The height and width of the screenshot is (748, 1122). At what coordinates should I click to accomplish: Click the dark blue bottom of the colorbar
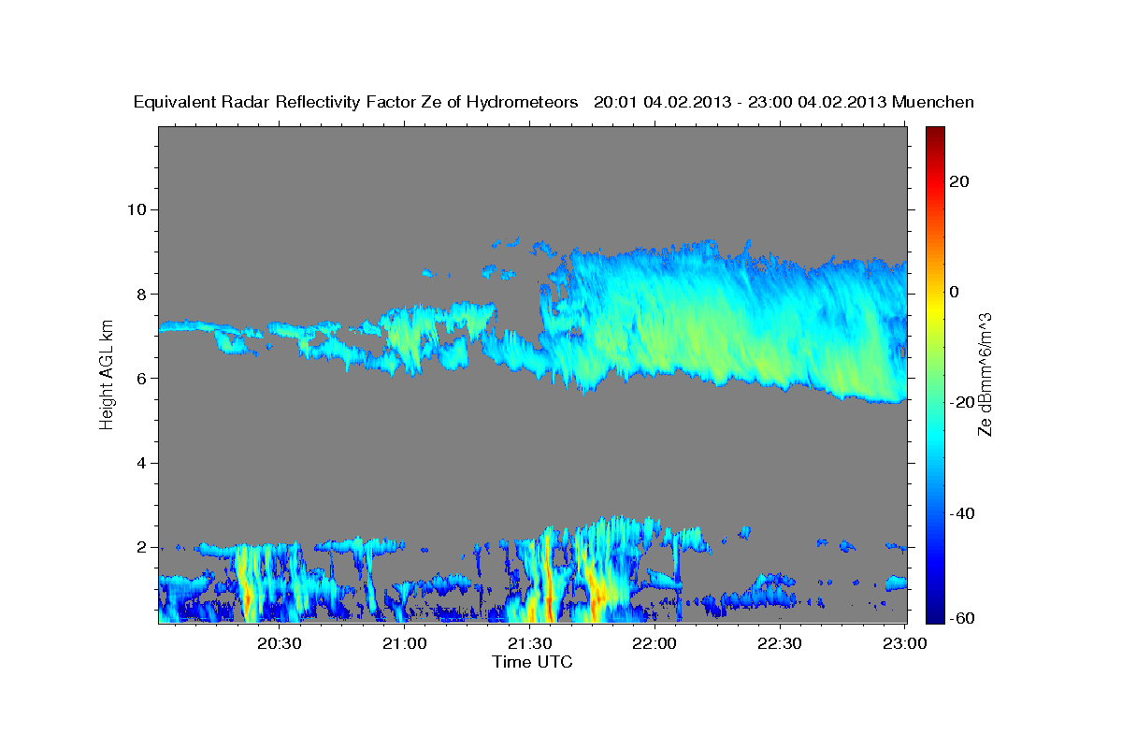(x=933, y=613)
